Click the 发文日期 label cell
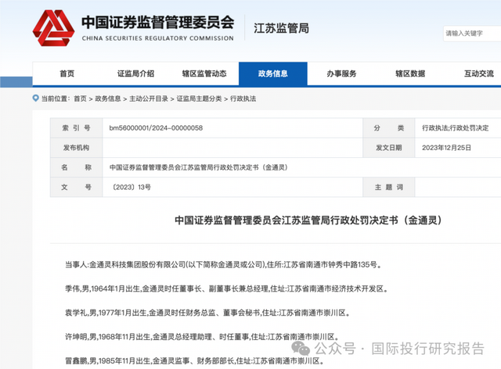This screenshot has width=501, height=369. [x=389, y=148]
